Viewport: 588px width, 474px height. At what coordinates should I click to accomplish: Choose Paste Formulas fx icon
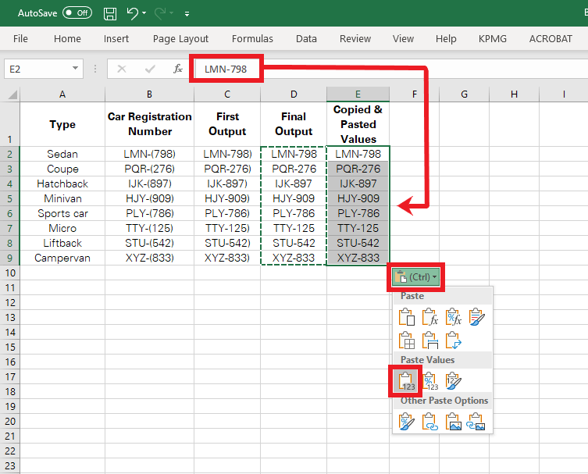[429, 317]
